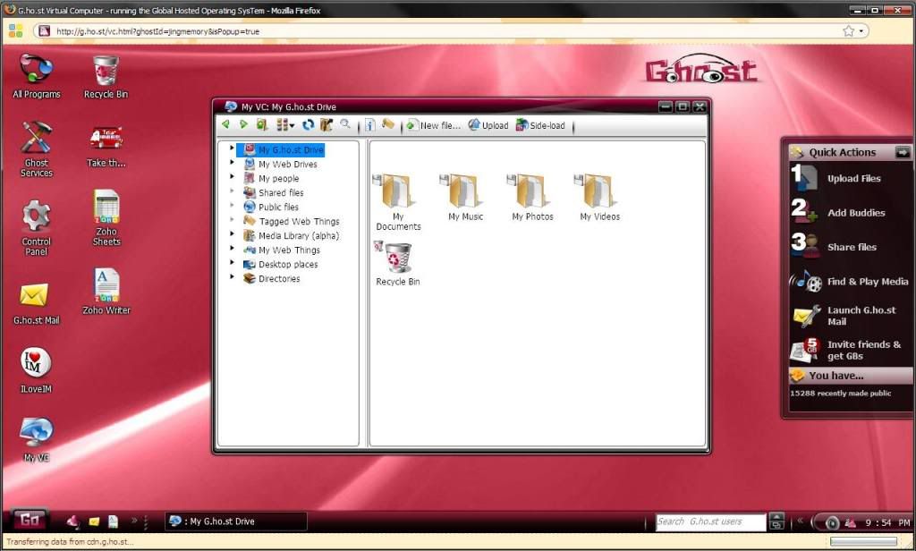Viewport: 916px width, 551px height.
Task: Expand the Public files tree node
Action: click(x=233, y=206)
